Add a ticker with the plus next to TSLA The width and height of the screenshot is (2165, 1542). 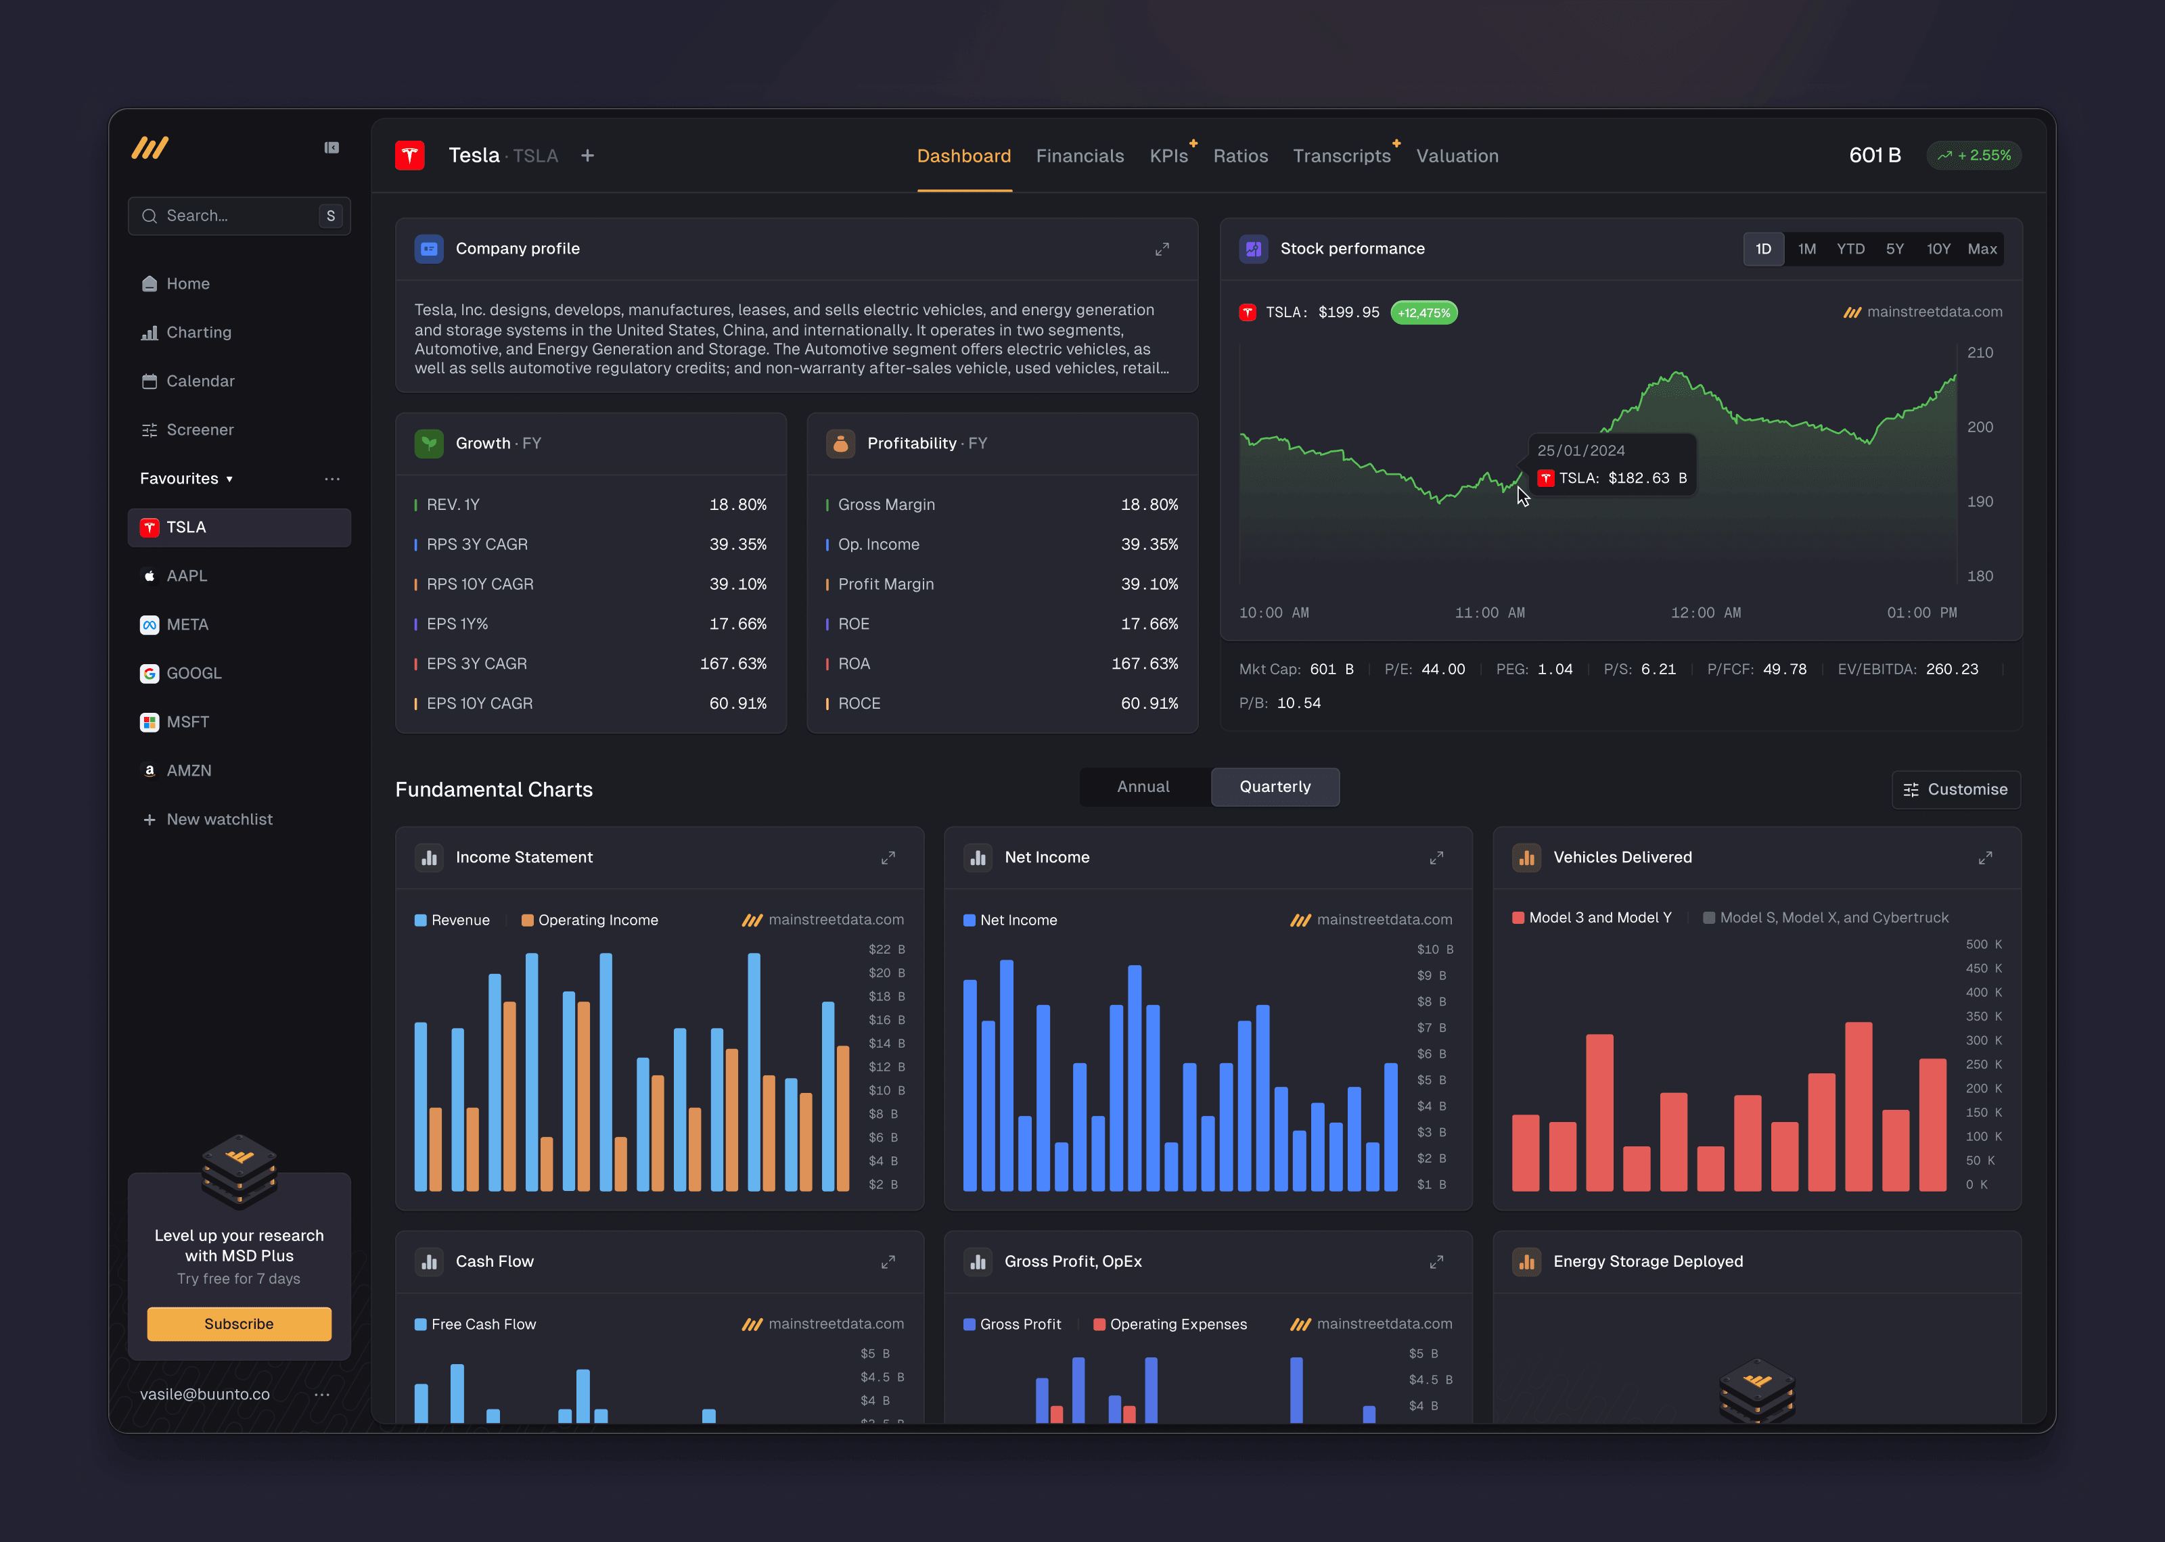[588, 155]
